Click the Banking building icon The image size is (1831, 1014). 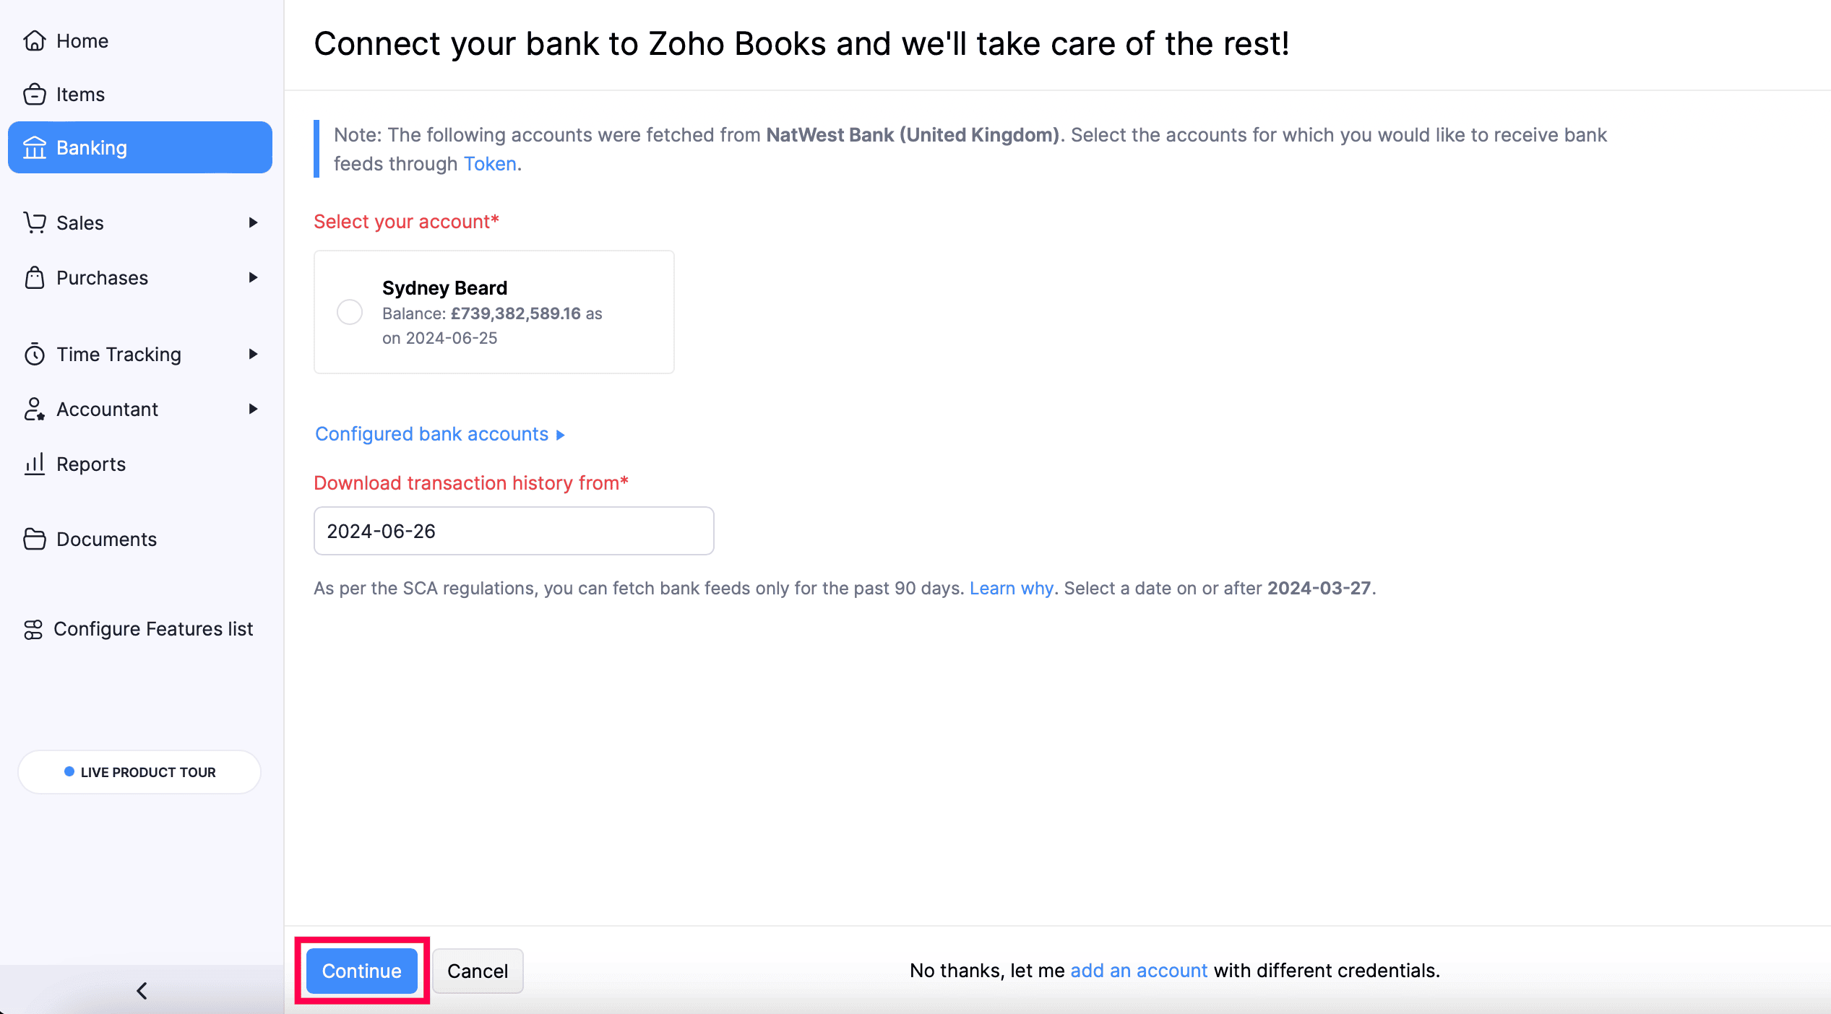(34, 148)
